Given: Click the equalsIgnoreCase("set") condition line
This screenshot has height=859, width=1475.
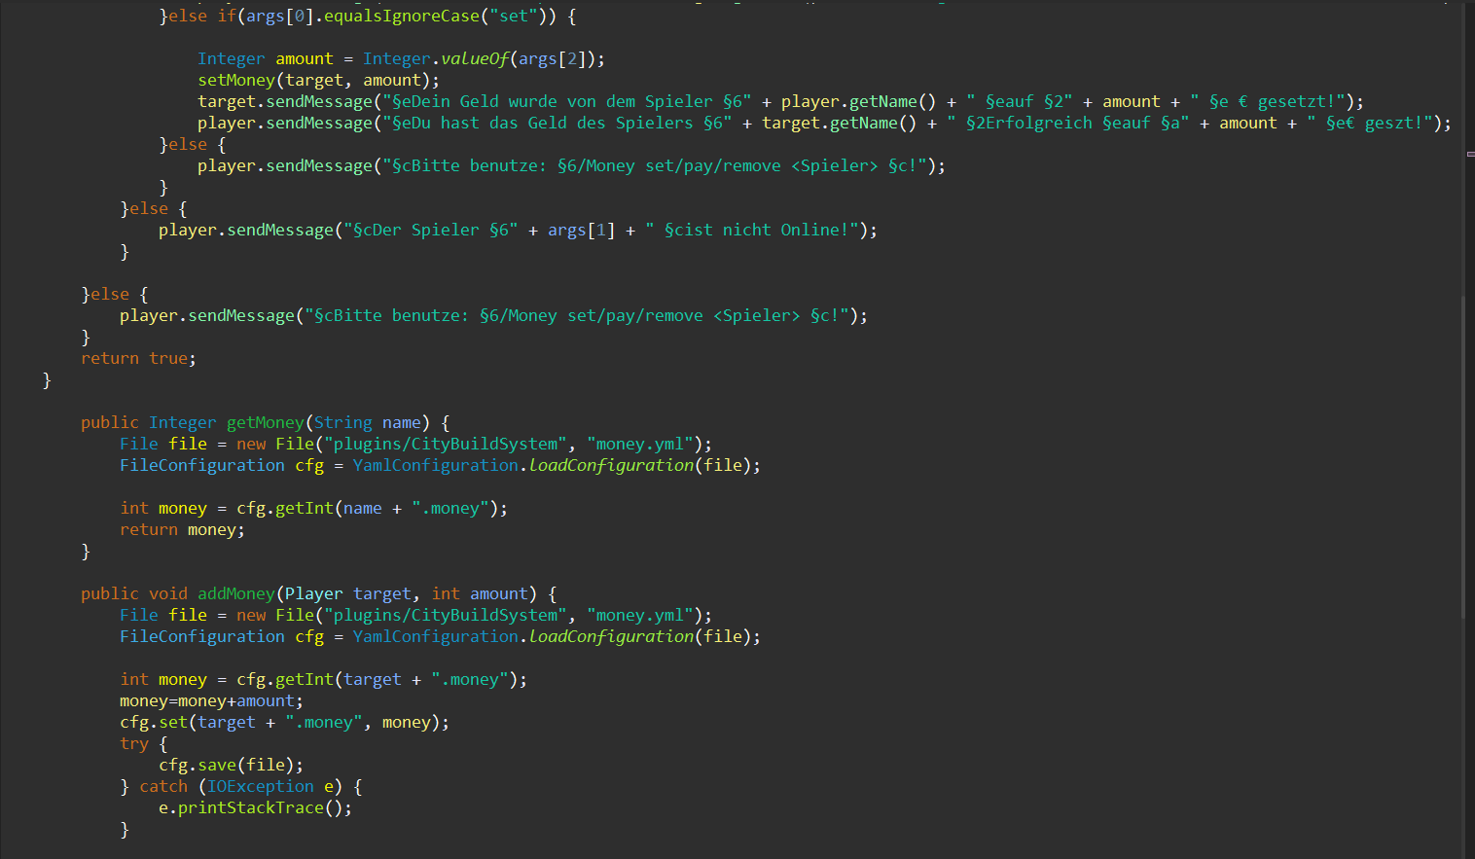Looking at the screenshot, I should coord(368,16).
